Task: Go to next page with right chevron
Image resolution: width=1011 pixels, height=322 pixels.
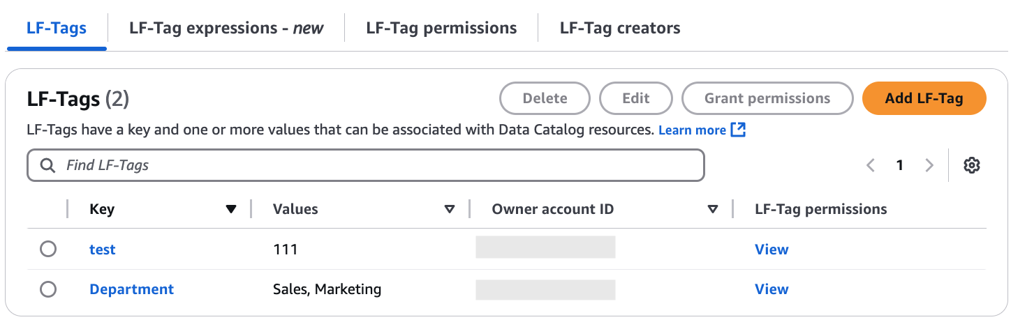Action: pos(929,165)
